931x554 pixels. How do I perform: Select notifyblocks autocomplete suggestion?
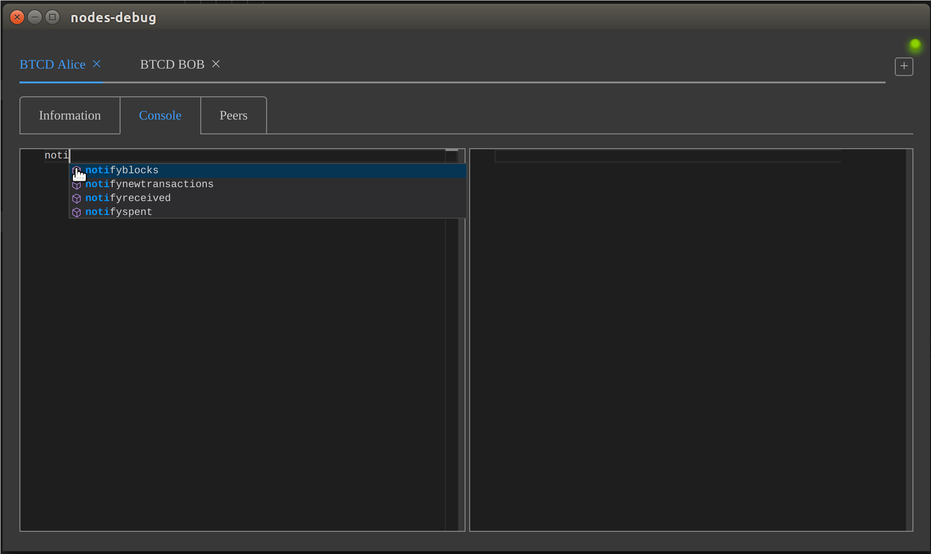[x=122, y=170]
